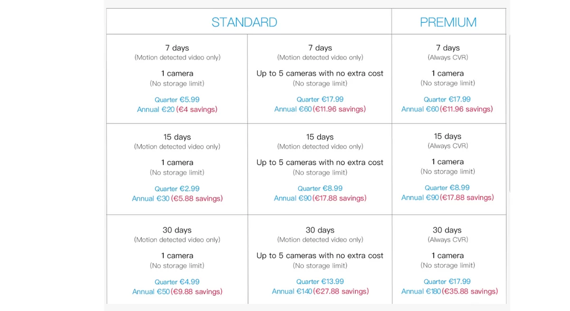
Task: Select Premium 7 days Quarter €17.99
Action: [x=447, y=99]
